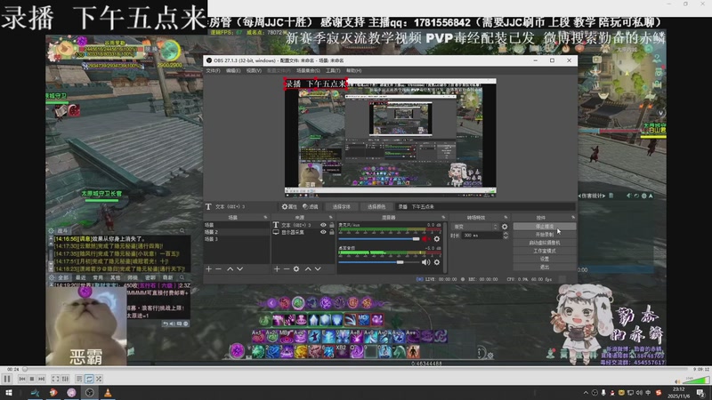Open OBS 文件(F) menu

tap(213, 71)
